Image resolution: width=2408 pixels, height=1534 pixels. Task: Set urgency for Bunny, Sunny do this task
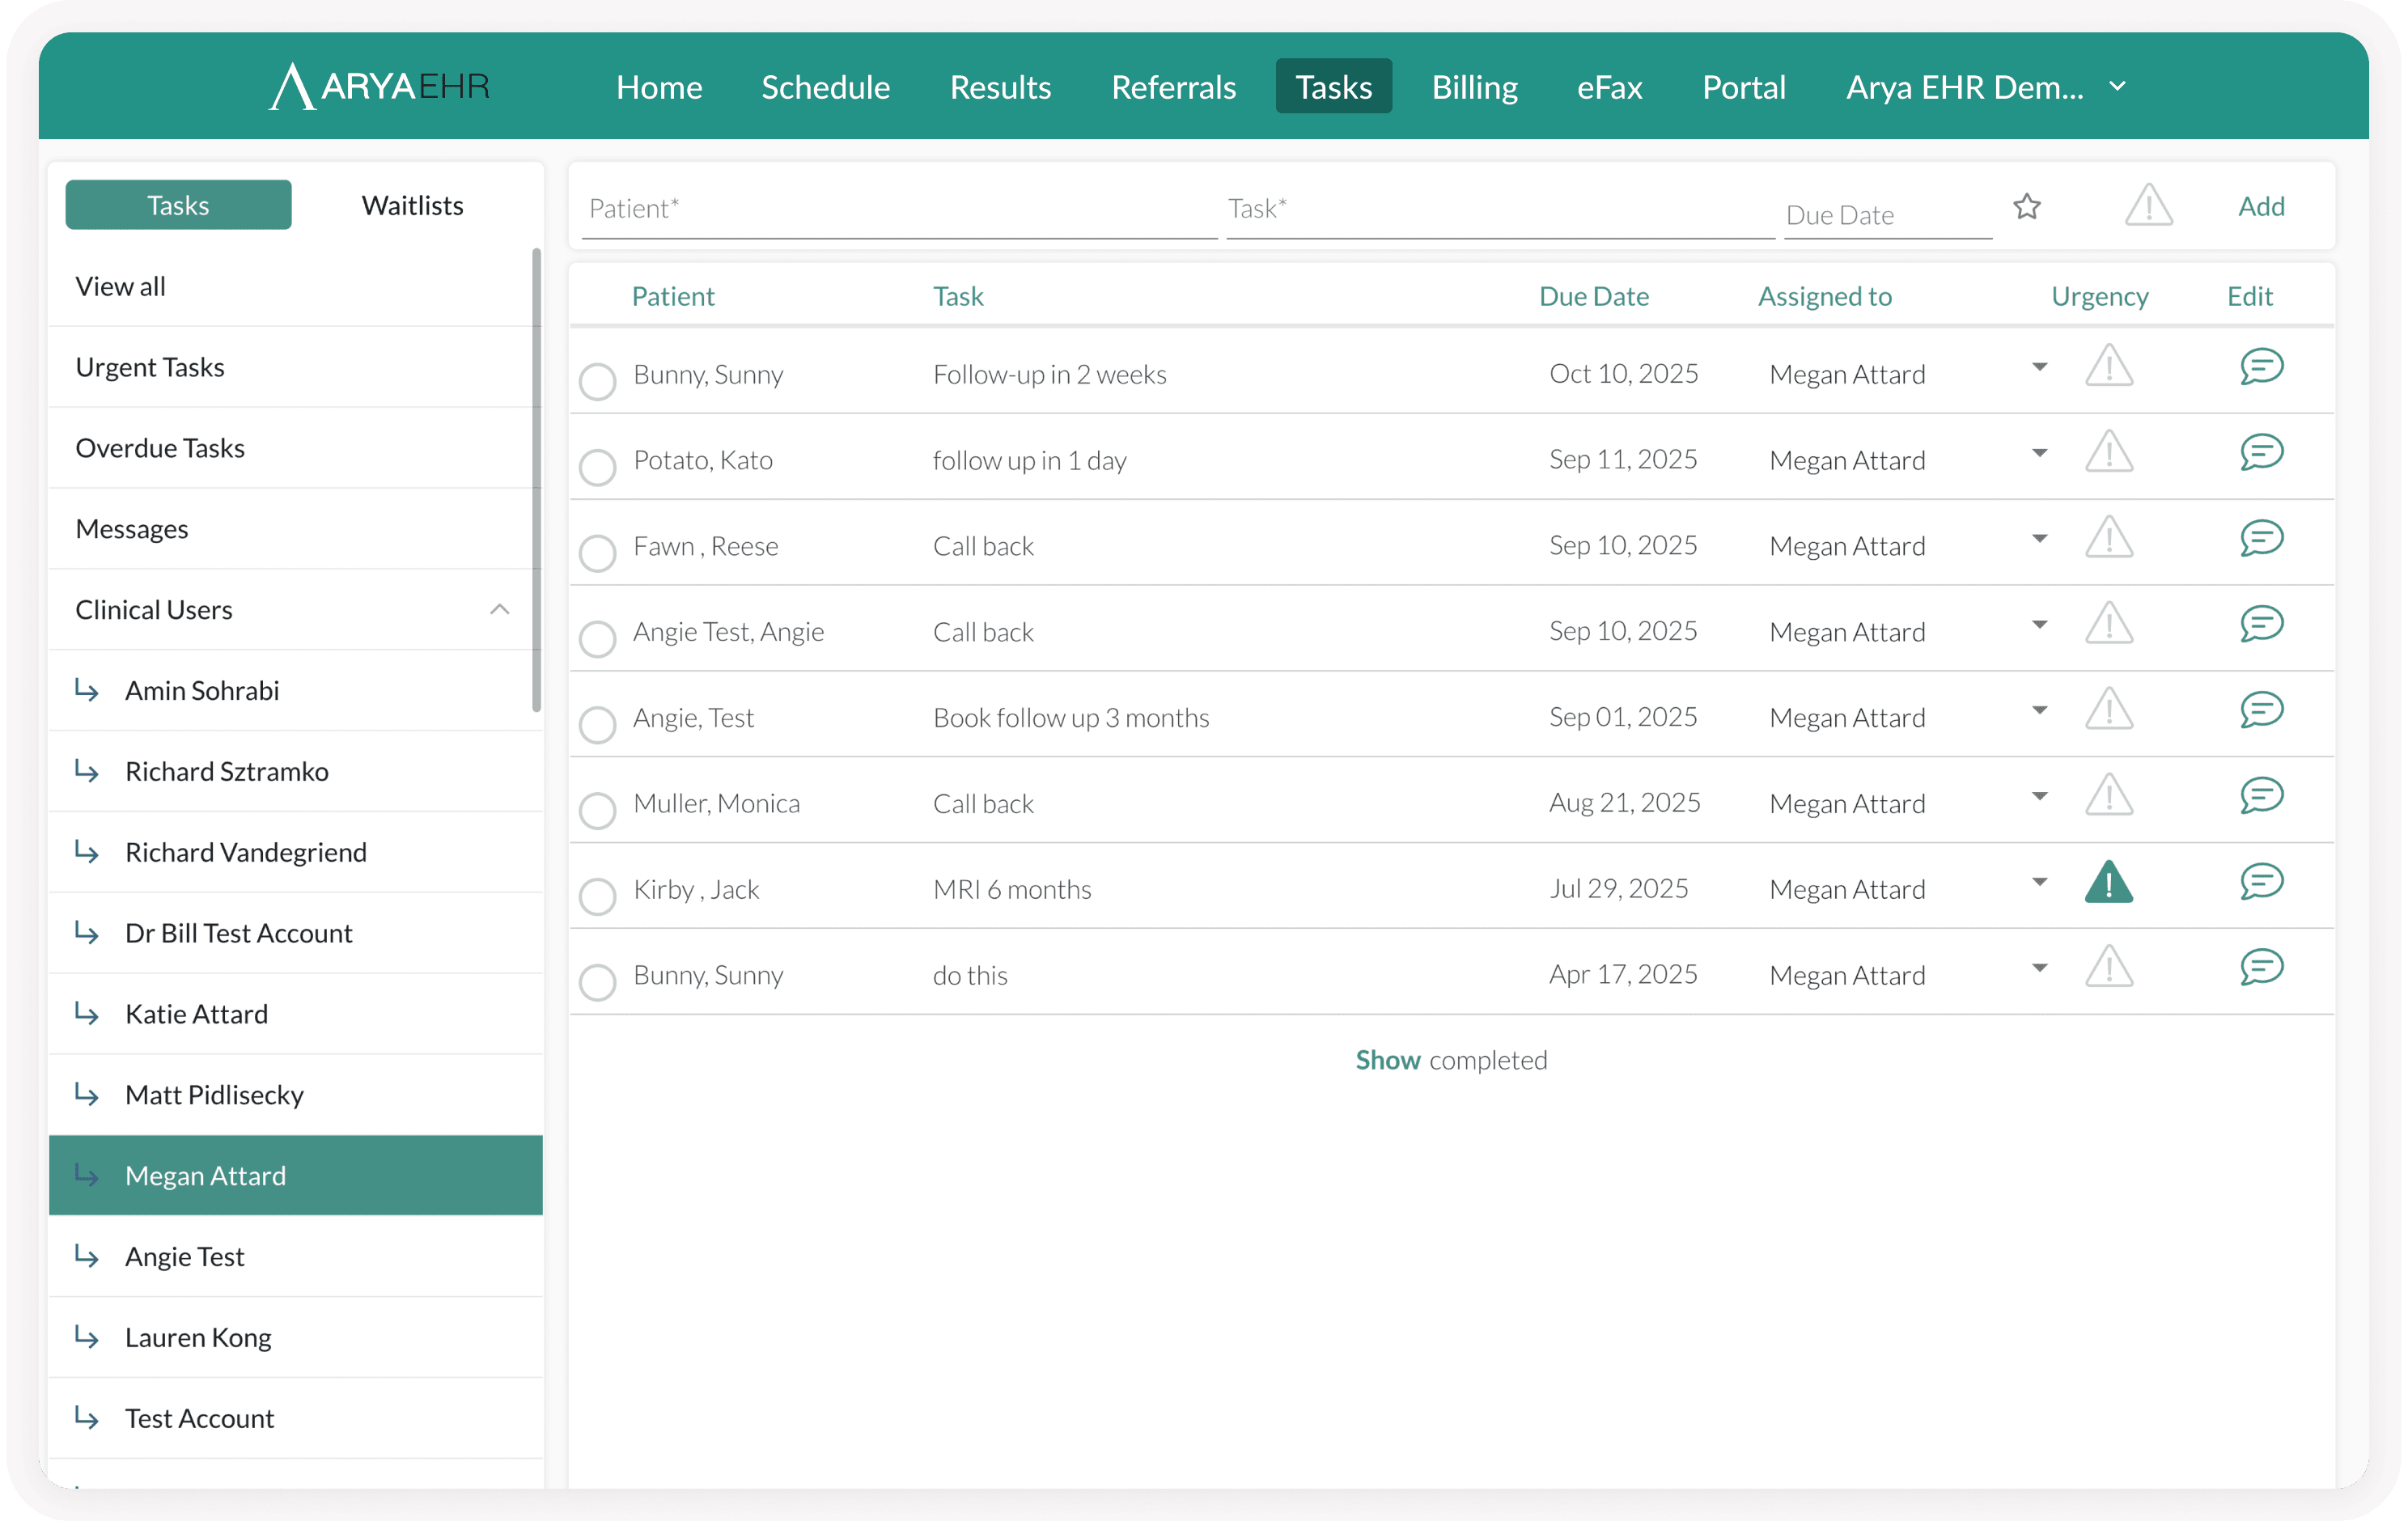[x=2108, y=968]
